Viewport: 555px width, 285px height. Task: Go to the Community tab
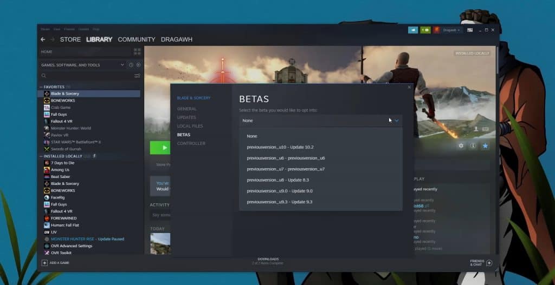pyautogui.click(x=136, y=39)
